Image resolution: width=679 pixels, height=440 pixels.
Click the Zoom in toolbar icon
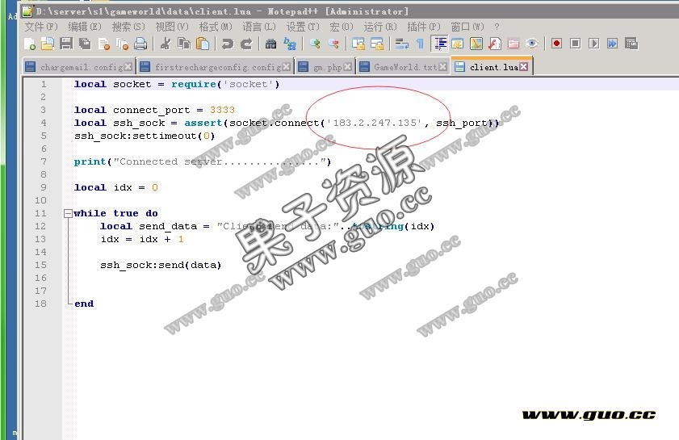315,44
